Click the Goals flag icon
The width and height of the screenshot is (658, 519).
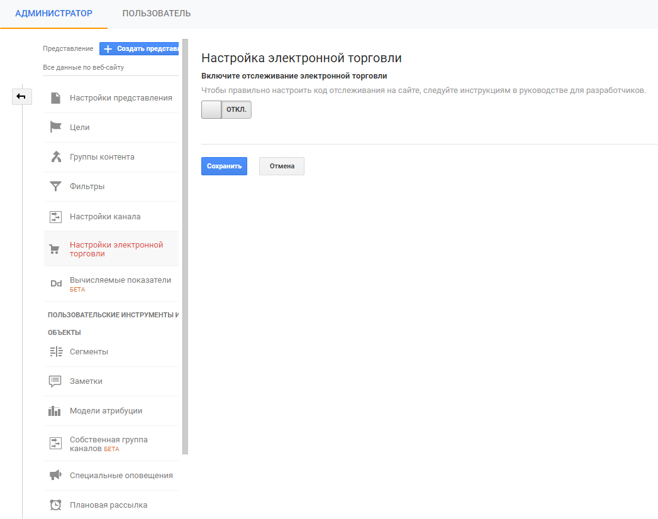56,128
